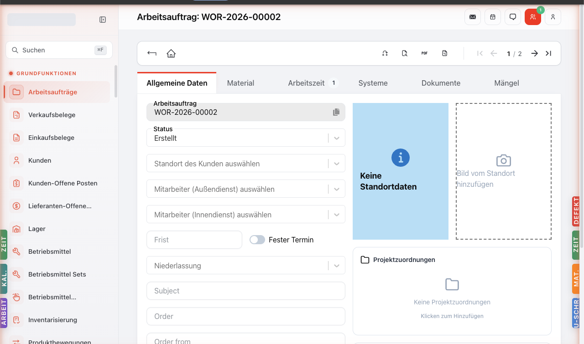Toggle the Fester Termin switch

257,240
